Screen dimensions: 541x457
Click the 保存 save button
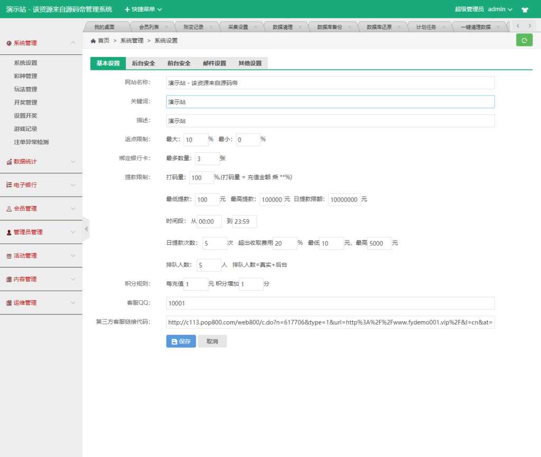click(181, 341)
